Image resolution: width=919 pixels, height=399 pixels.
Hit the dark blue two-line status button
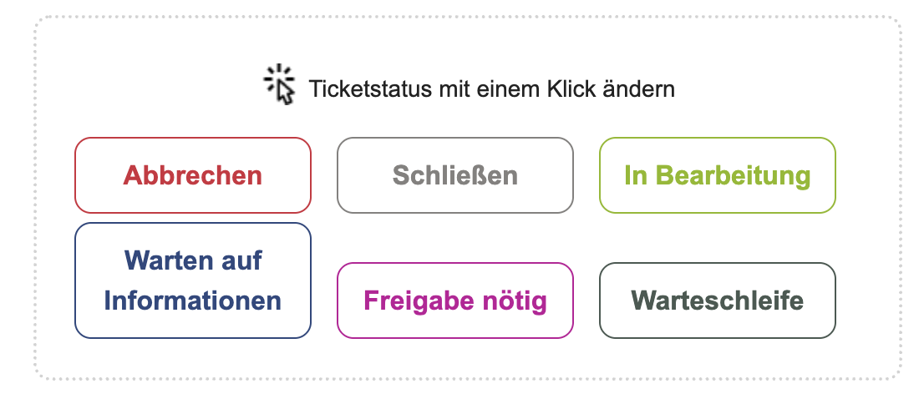[193, 280]
